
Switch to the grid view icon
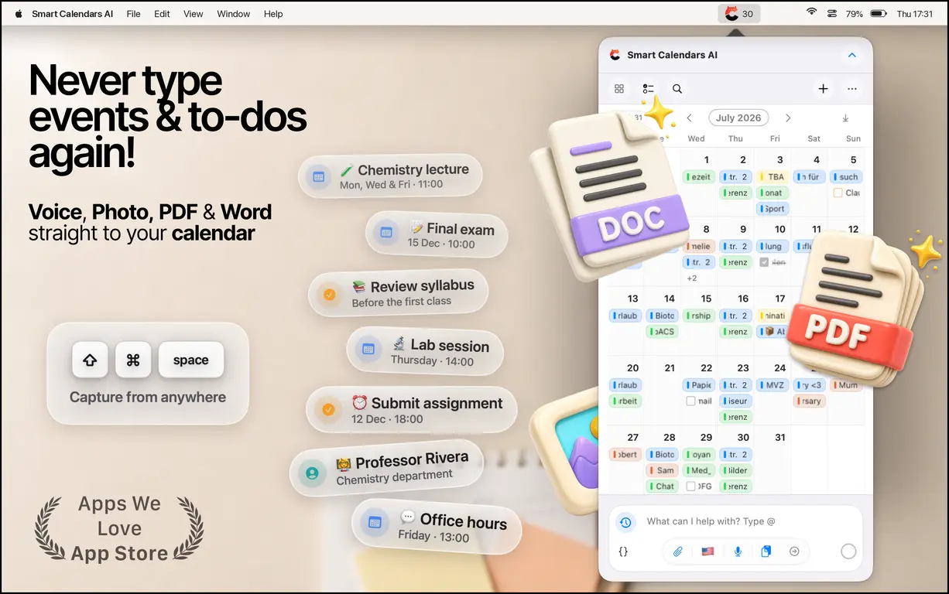click(x=619, y=89)
